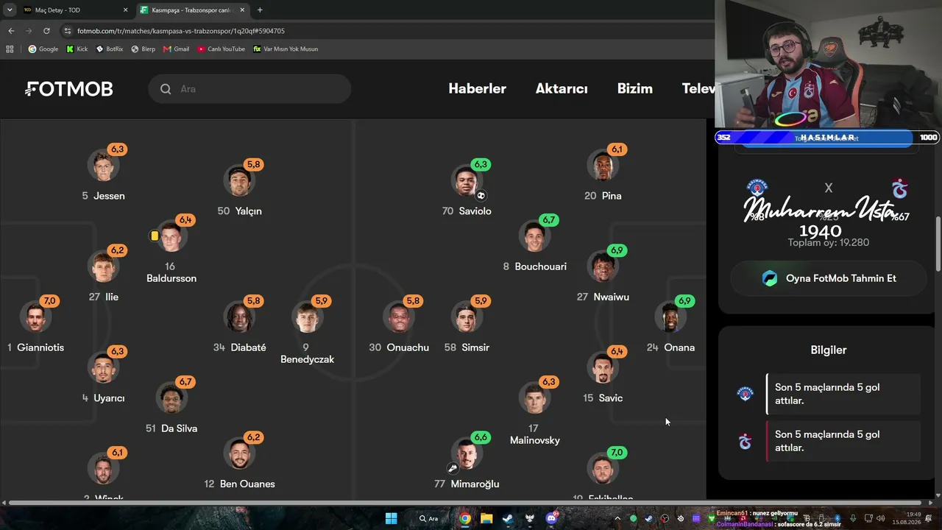
Task: Select the Kasımpaşa - Trabzonspor tab
Action: [x=193, y=10]
